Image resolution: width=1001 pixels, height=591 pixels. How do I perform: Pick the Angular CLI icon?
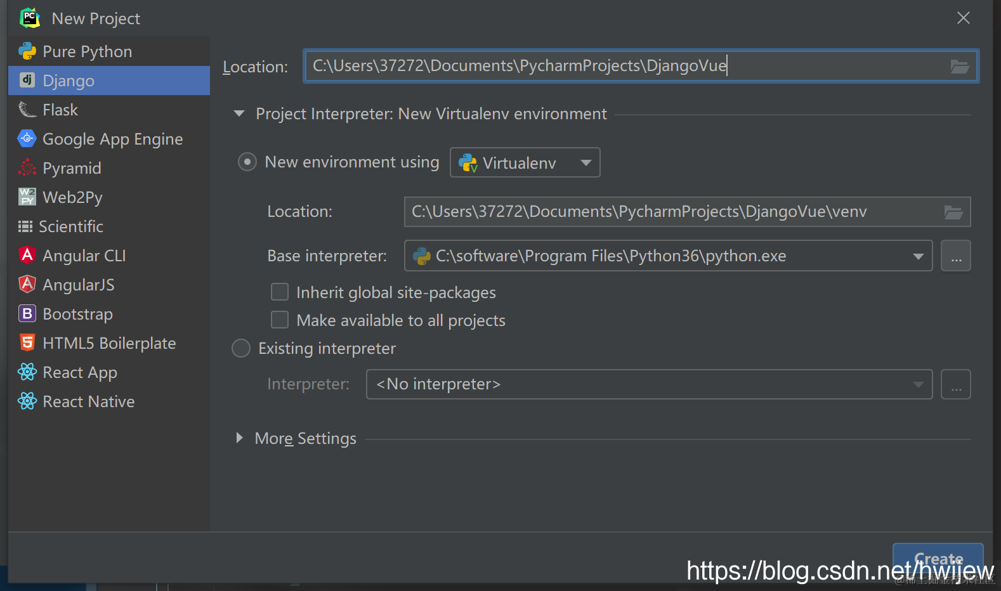point(27,255)
